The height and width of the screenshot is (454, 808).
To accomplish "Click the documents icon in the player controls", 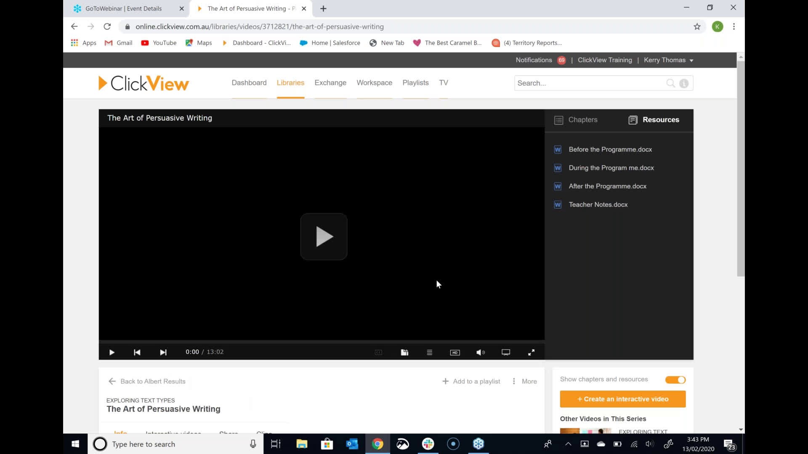I will click(x=404, y=352).
